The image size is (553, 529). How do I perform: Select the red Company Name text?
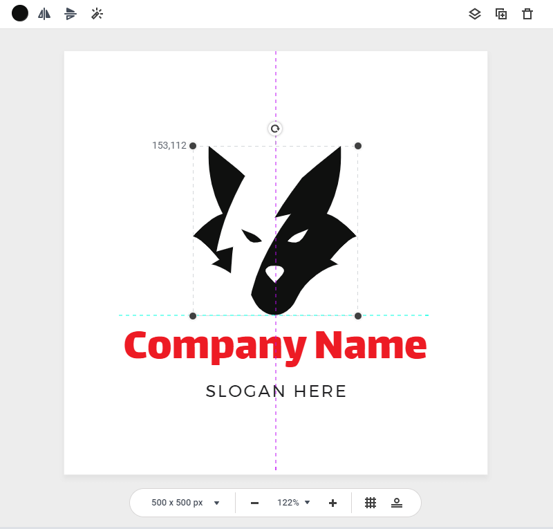(275, 345)
